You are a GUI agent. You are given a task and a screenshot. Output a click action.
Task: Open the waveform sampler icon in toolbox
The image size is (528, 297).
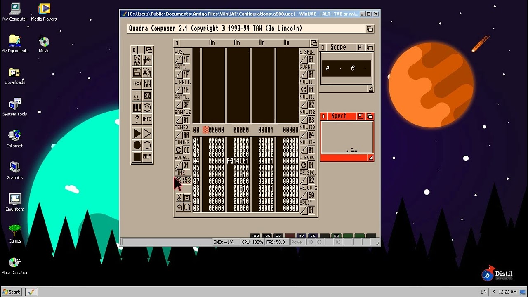147,61
